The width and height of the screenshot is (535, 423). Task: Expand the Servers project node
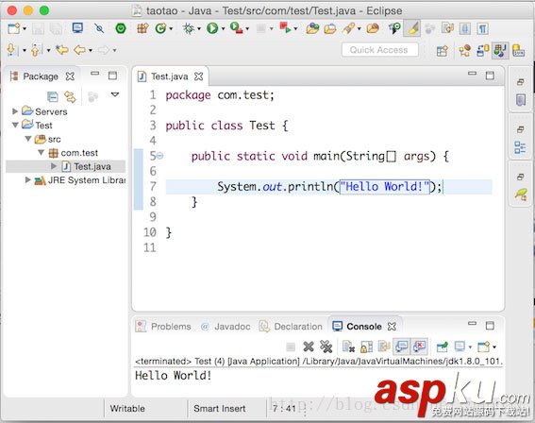pos(15,111)
